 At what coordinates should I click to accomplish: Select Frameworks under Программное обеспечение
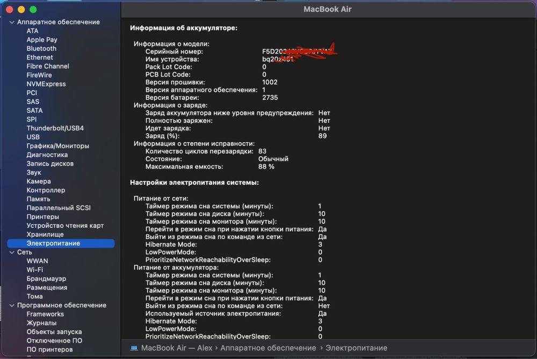(x=45, y=314)
